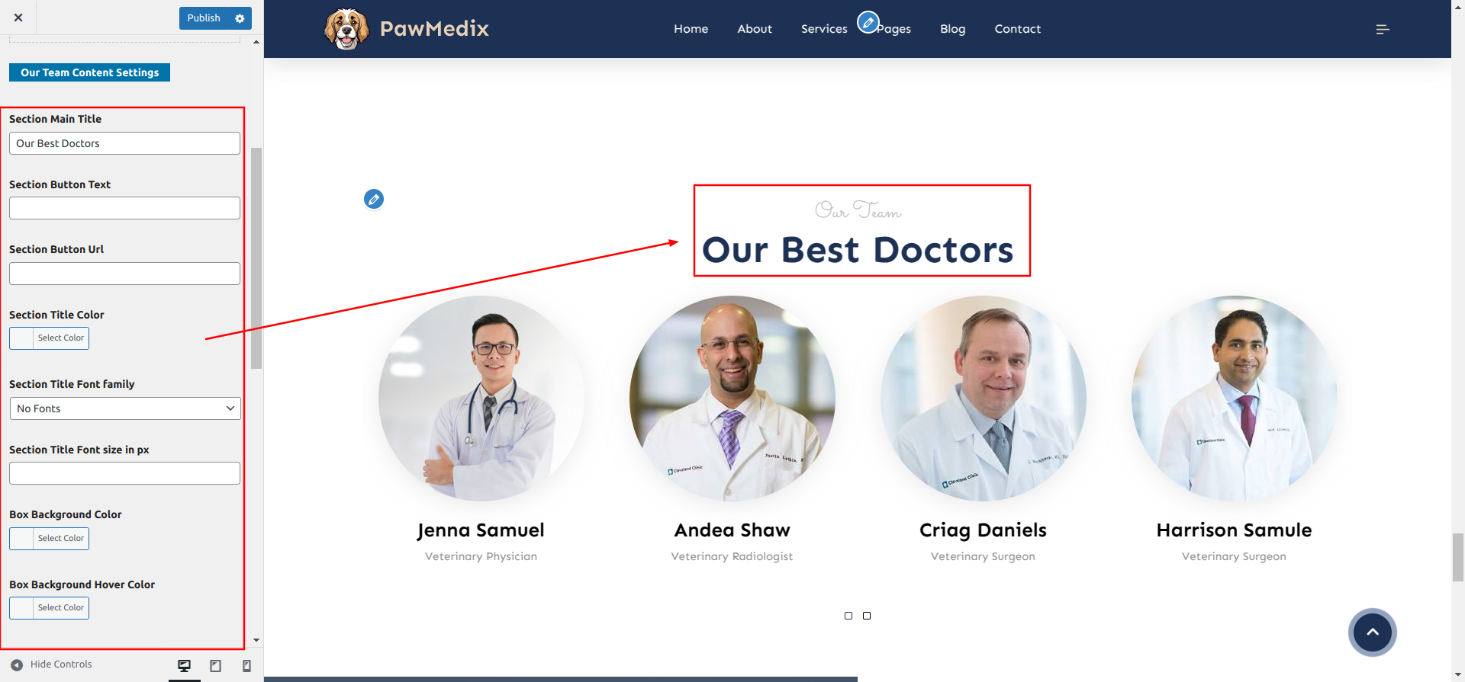Open Section Title Color Select Color picker
Viewport: 1465px width, 682px height.
49,338
